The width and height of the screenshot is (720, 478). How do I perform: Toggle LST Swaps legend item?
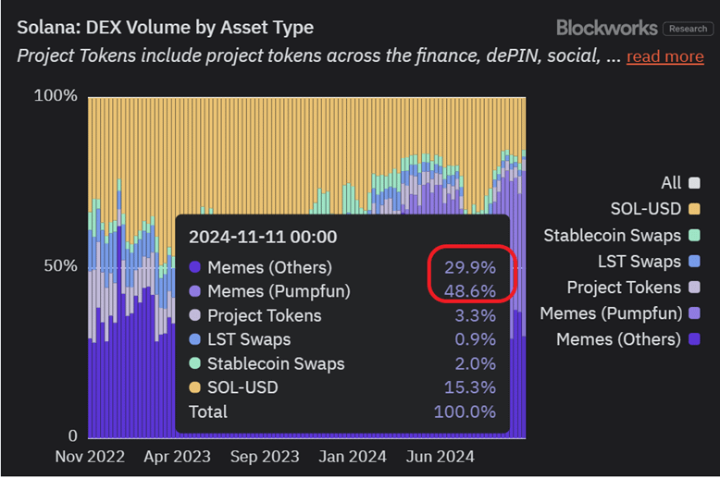coord(639,262)
